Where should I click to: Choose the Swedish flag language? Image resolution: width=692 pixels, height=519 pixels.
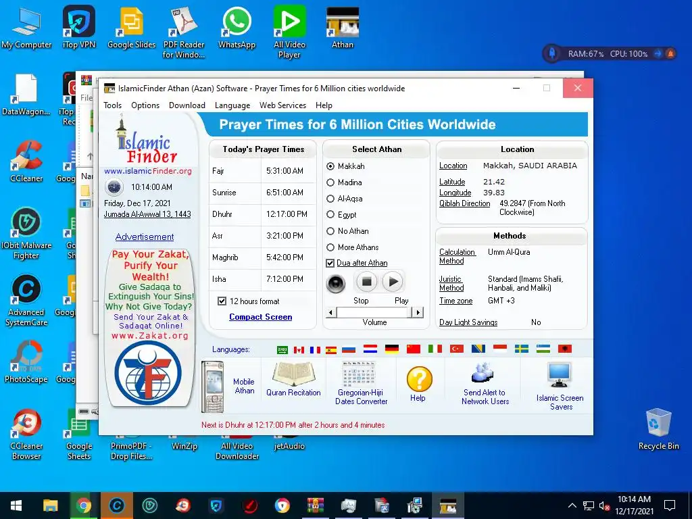522,349
